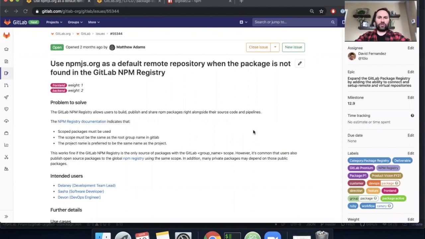This screenshot has width=425, height=239.
Task: Open the Repository icon in sidebar
Action: coord(6,61)
